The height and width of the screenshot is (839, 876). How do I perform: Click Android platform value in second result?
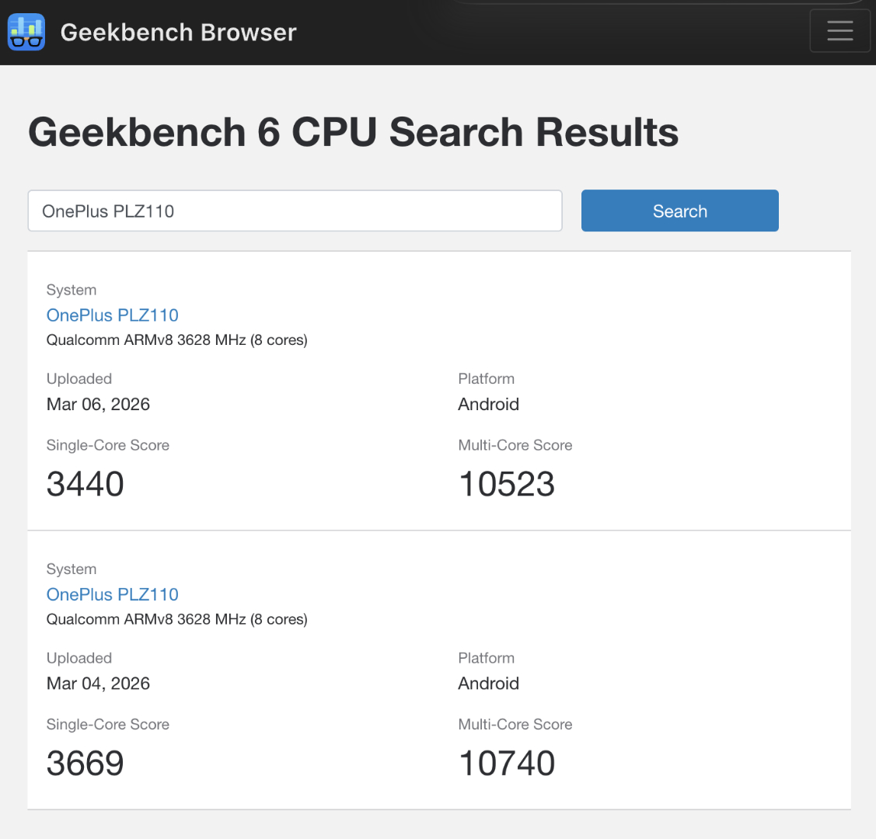point(488,684)
